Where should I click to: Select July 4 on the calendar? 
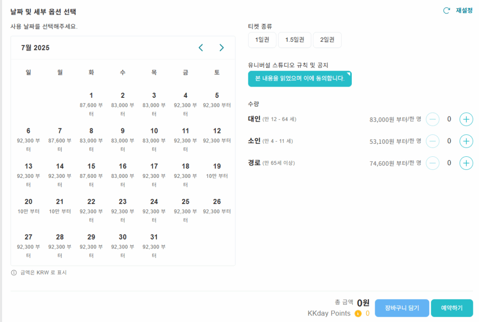point(185,104)
